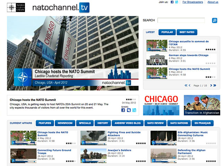Screen dimensions: 222x166
Task: Click the NATO OTAN logo
Action: [x=16, y=7]
